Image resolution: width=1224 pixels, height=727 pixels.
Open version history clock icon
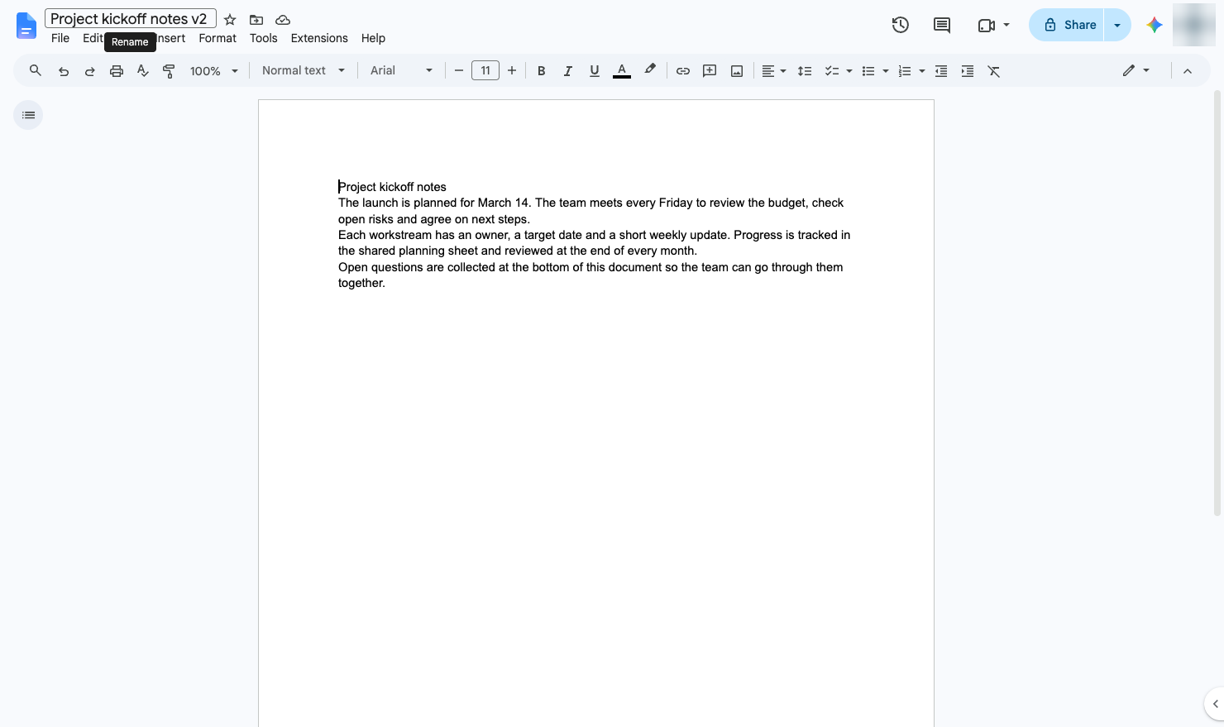point(901,25)
